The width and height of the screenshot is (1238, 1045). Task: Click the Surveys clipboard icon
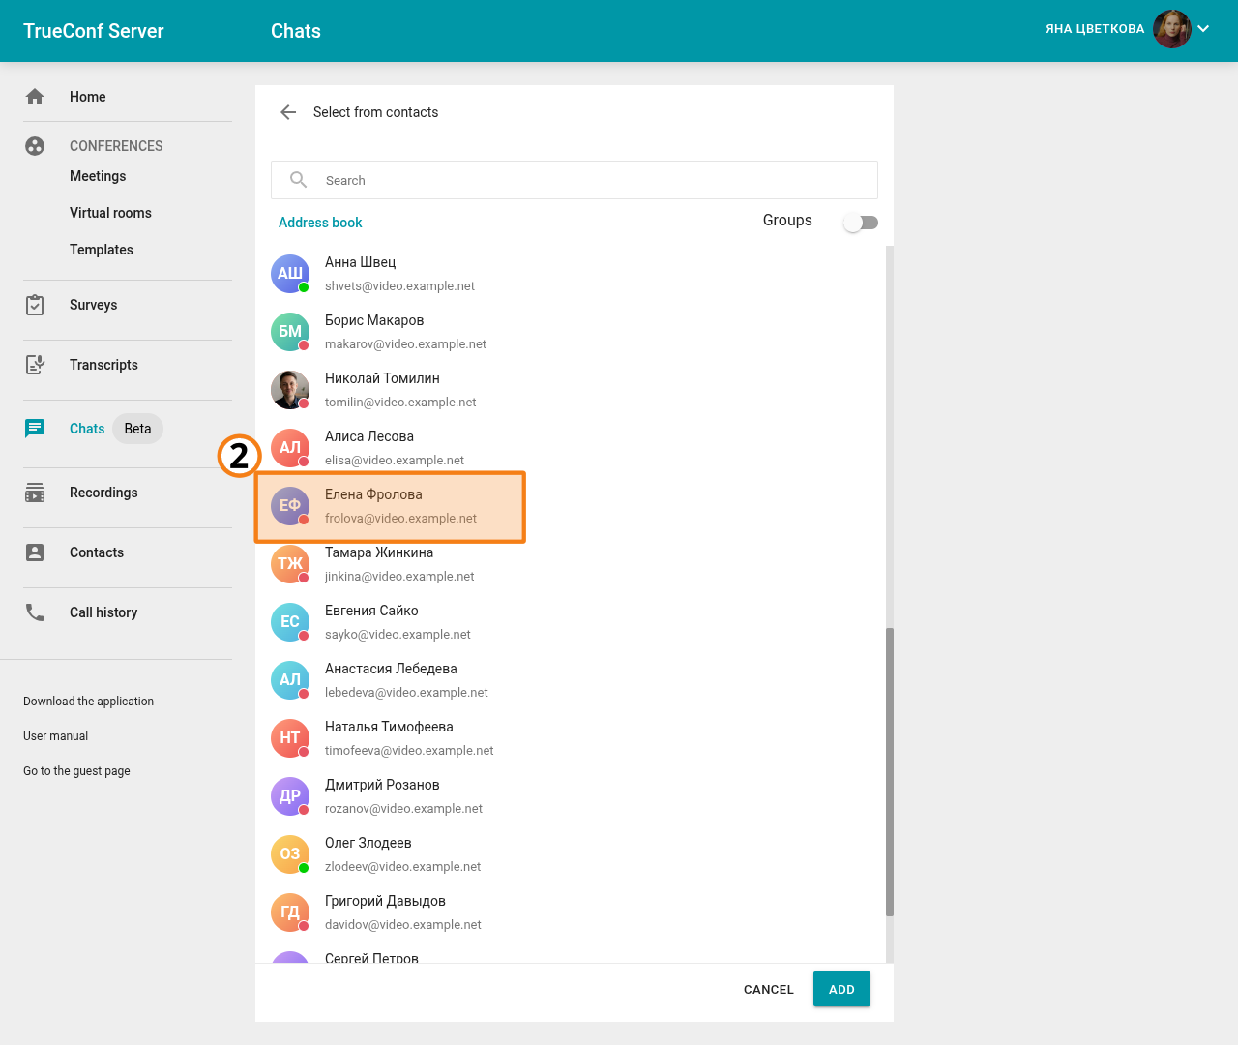click(x=35, y=305)
